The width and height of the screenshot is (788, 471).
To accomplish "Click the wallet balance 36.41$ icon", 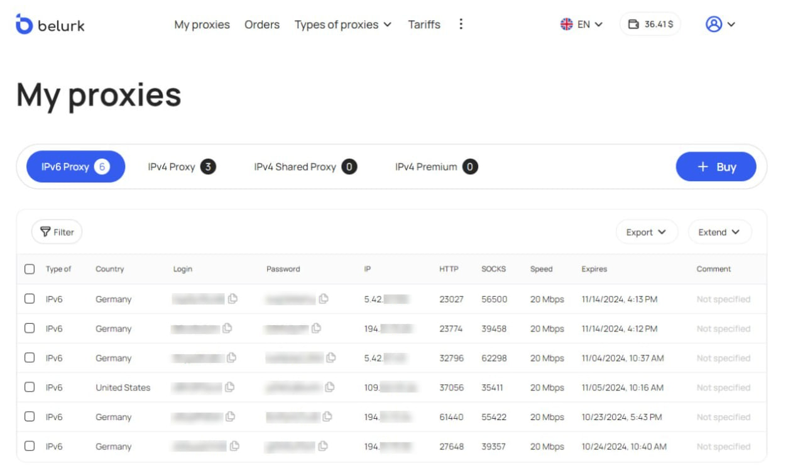I will tap(633, 25).
